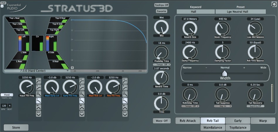Select 6 dB high-pass shape for Rvb Filt Freq
This screenshot has width=278, height=132.
pos(125,87)
